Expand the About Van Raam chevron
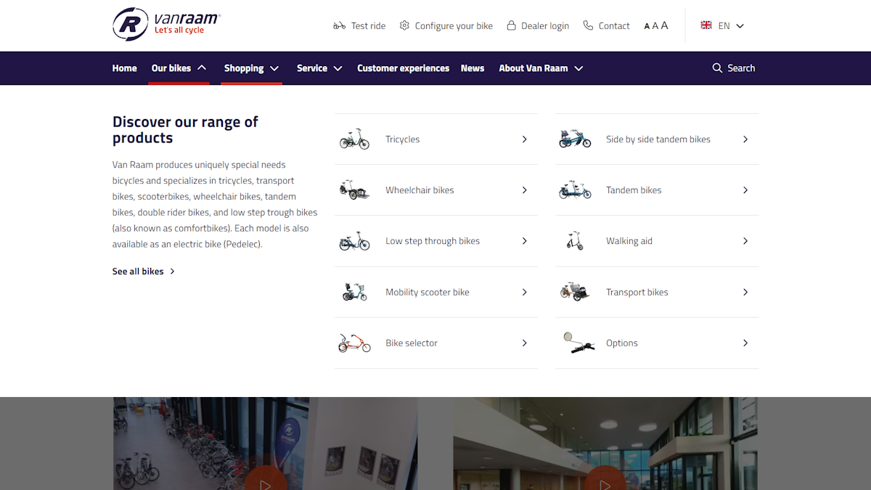 tap(578, 68)
